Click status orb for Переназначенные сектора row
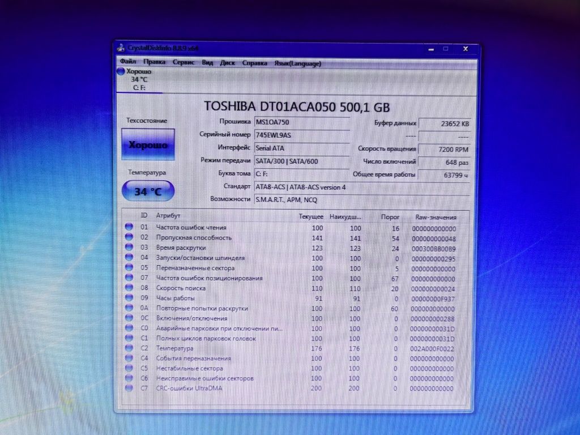 coord(129,267)
